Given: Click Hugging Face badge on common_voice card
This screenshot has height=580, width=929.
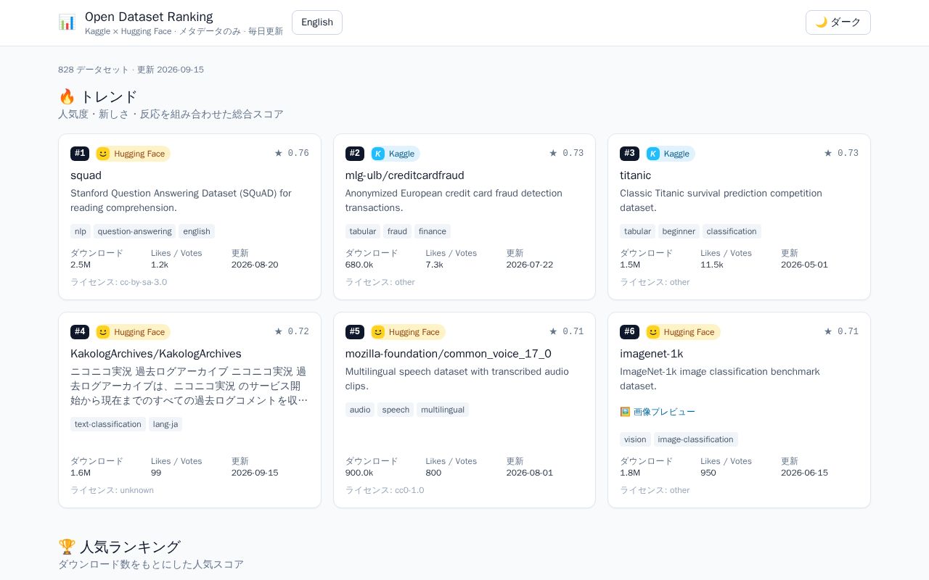Looking at the screenshot, I should pos(408,332).
